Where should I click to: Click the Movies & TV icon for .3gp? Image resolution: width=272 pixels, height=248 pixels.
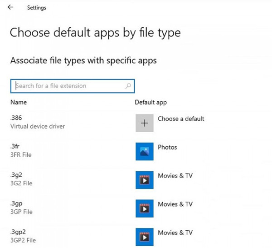pos(145,208)
